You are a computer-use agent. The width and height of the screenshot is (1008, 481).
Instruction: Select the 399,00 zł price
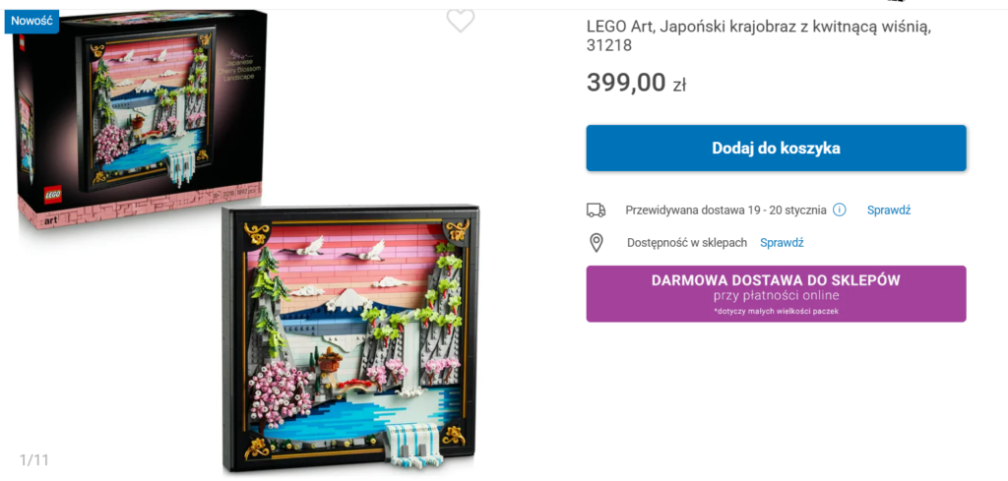coord(636,83)
